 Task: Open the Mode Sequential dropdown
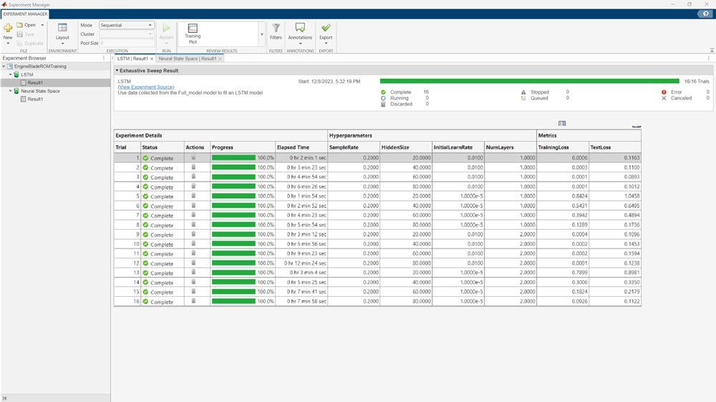click(127, 25)
